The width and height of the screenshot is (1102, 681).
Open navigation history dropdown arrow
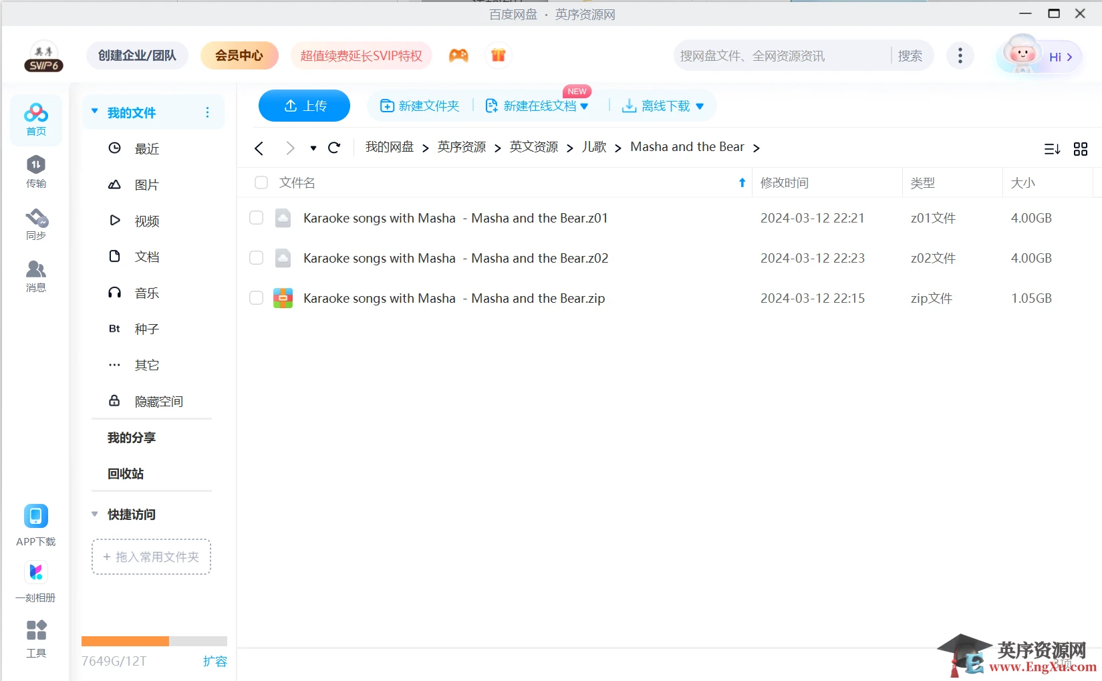pyautogui.click(x=313, y=148)
